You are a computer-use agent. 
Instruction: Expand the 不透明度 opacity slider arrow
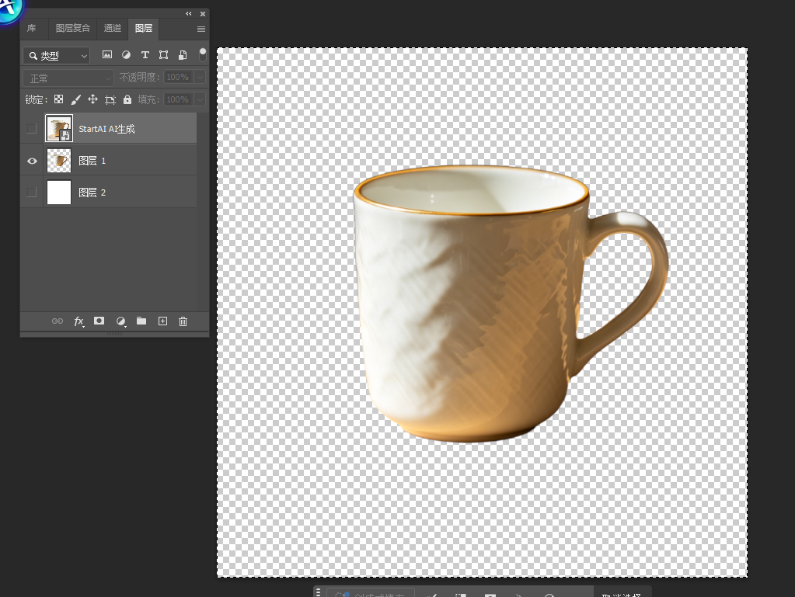pyautogui.click(x=200, y=77)
